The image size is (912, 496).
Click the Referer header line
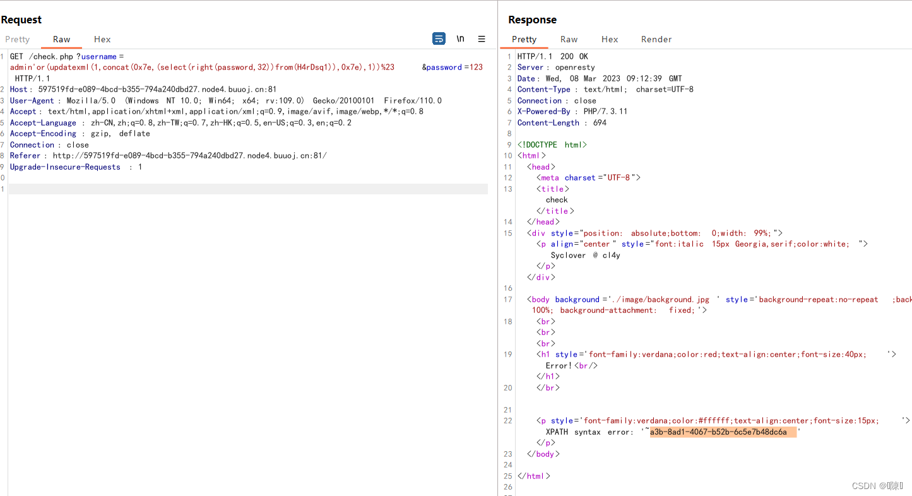pos(169,156)
